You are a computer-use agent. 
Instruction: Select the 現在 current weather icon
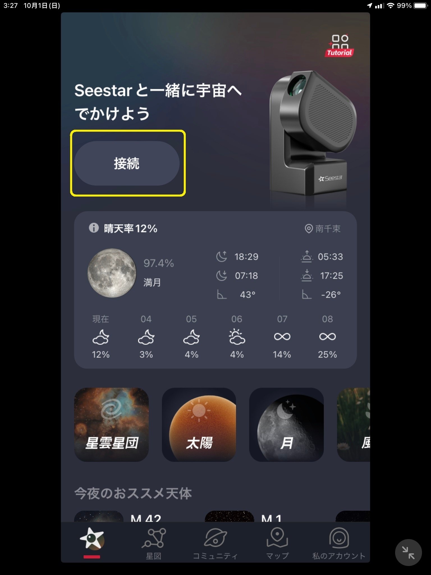pos(101,337)
